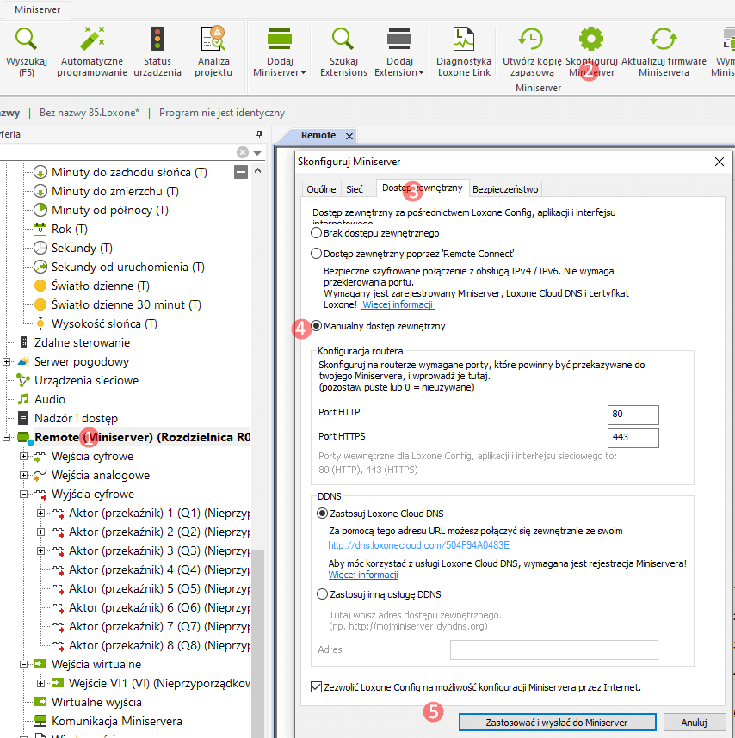Image resolution: width=735 pixels, height=738 pixels.
Task: Click Szukaj Extensions icon
Action: [x=343, y=40]
